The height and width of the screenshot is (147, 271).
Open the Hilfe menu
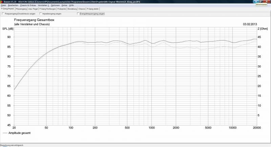coord(71,5)
